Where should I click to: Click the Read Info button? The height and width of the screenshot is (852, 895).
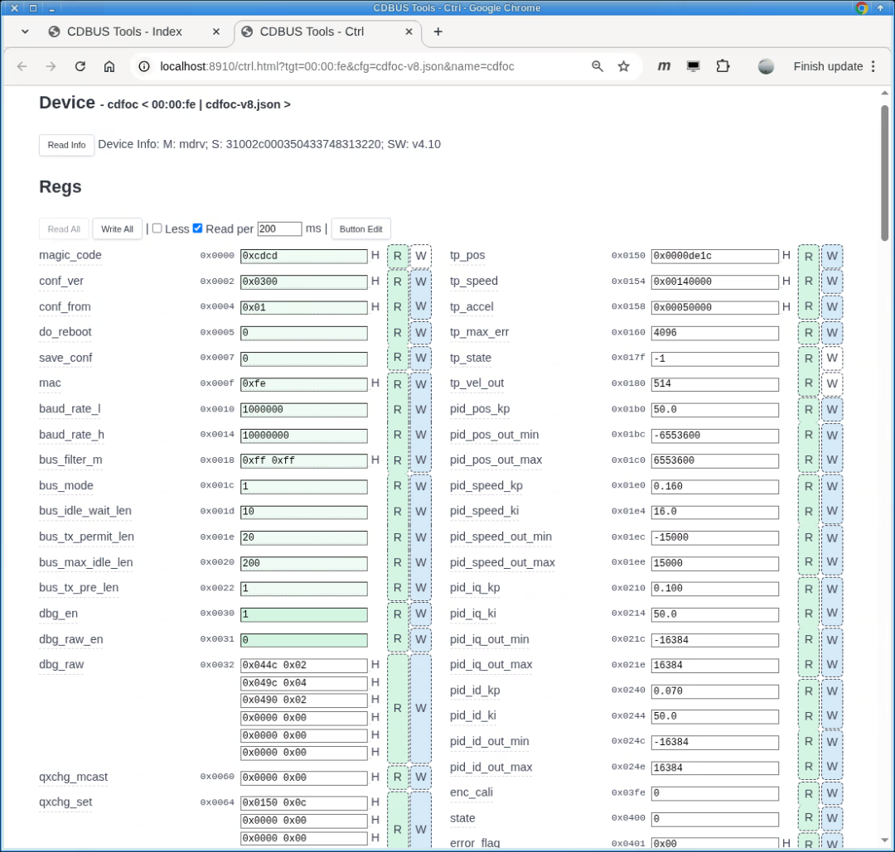[67, 145]
